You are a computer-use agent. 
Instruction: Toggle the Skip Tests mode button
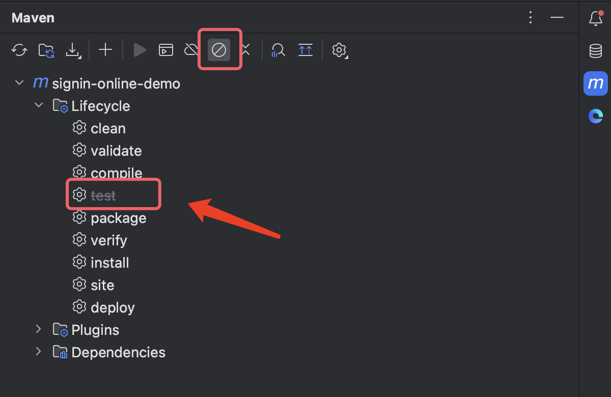[219, 50]
